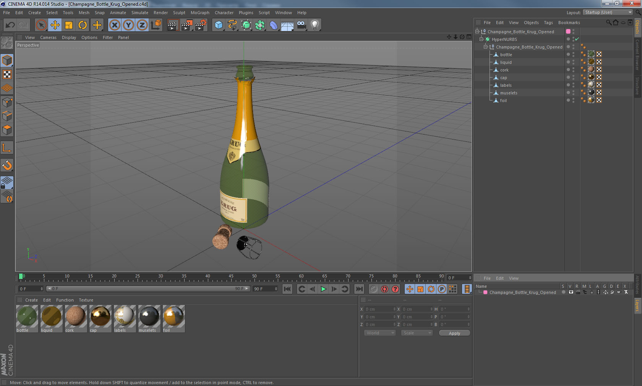The width and height of the screenshot is (642, 386).
Task: Render active view clapperboard icon
Action: 173,25
